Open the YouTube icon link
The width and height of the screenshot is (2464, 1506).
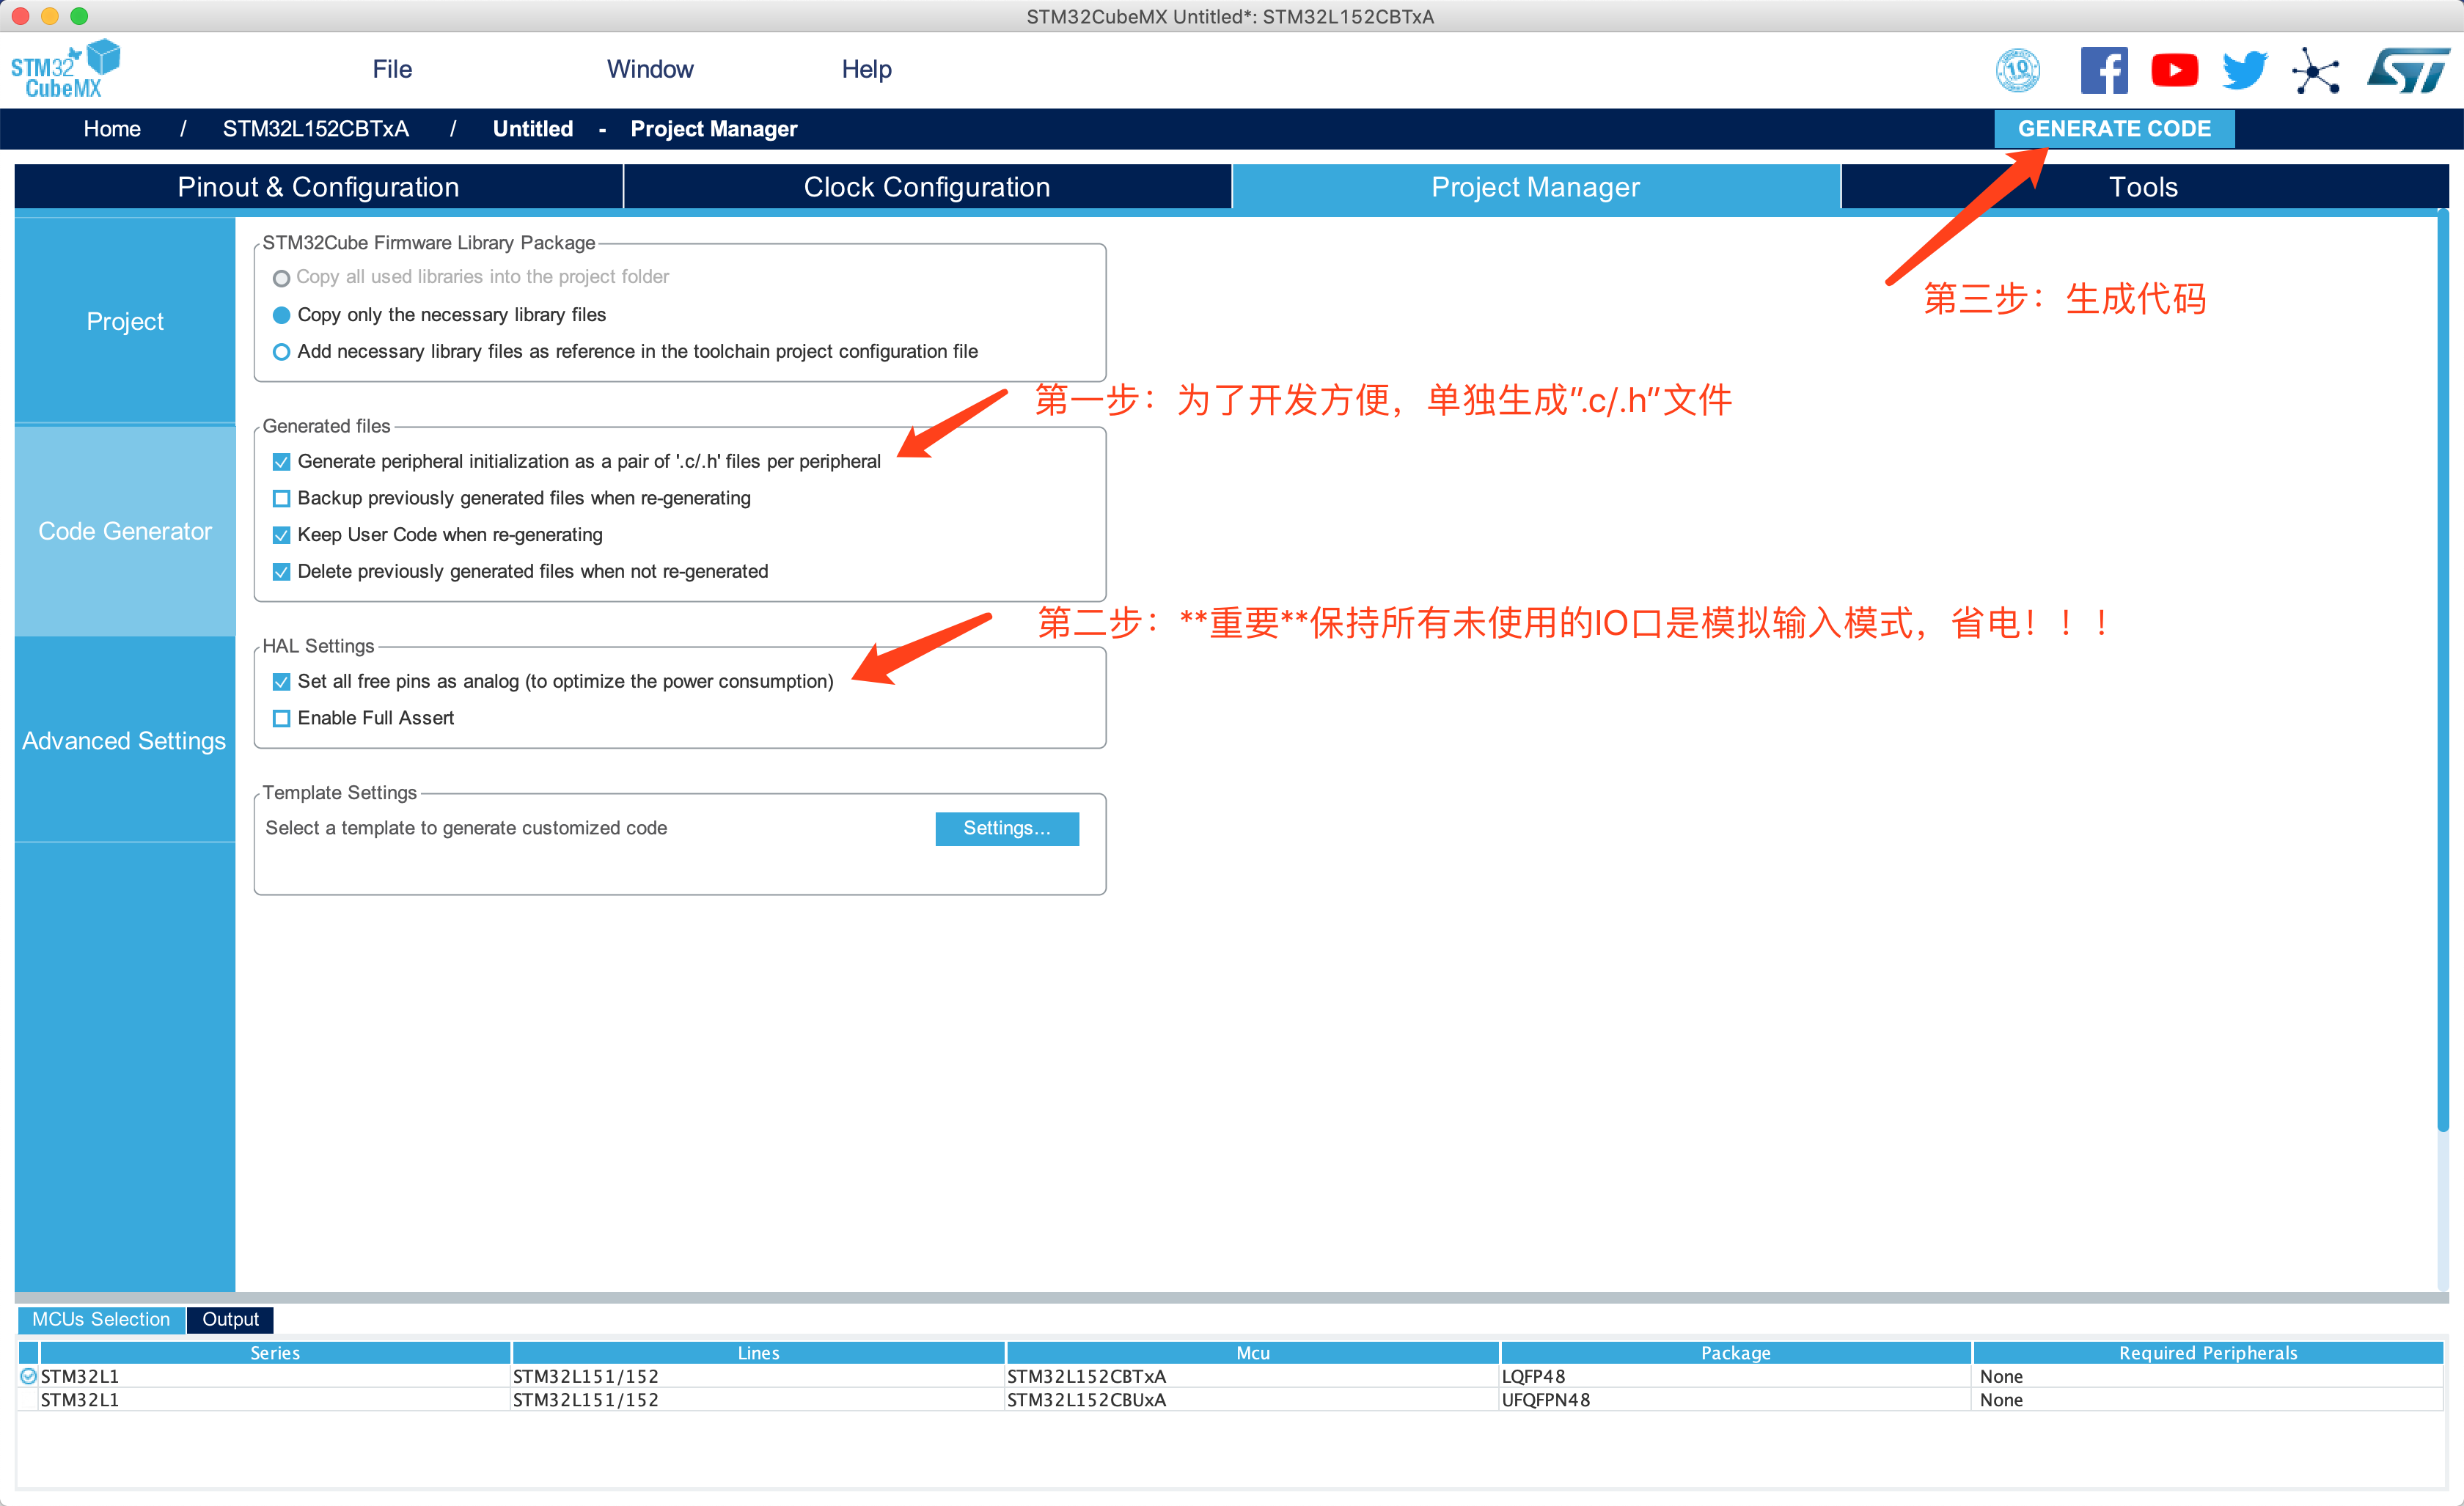click(x=2174, y=70)
